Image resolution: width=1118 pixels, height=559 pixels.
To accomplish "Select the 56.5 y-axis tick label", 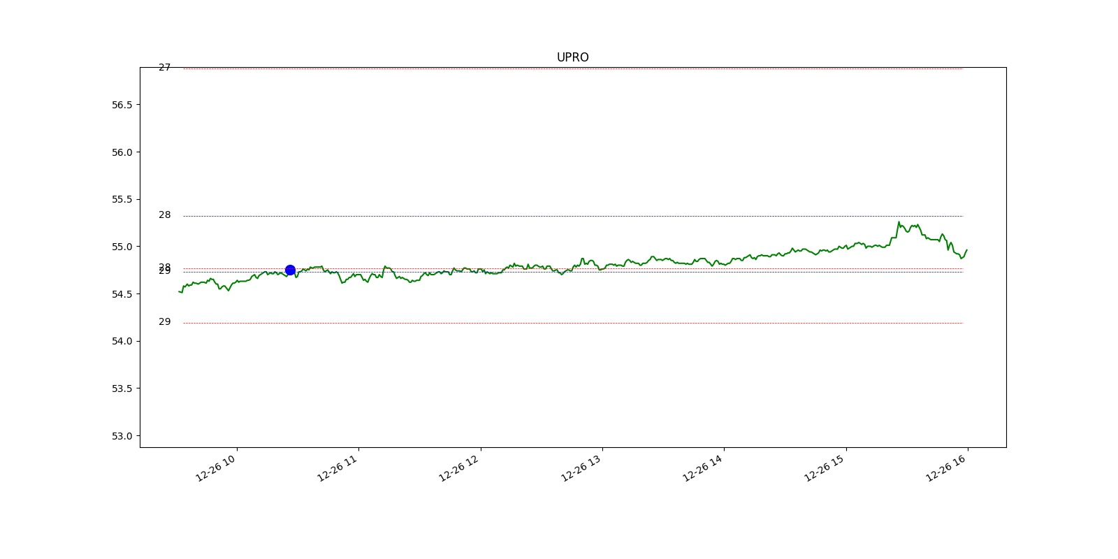I will pyautogui.click(x=122, y=105).
